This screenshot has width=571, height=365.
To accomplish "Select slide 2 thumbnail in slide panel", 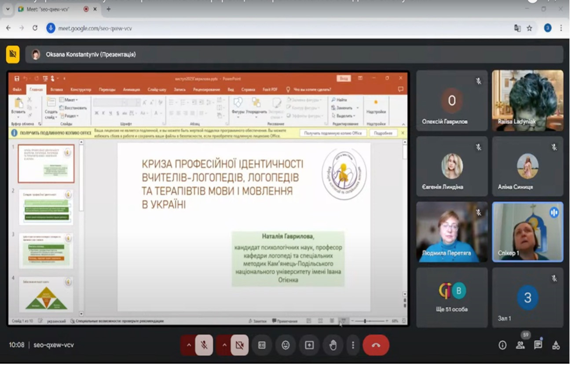I will [46, 207].
